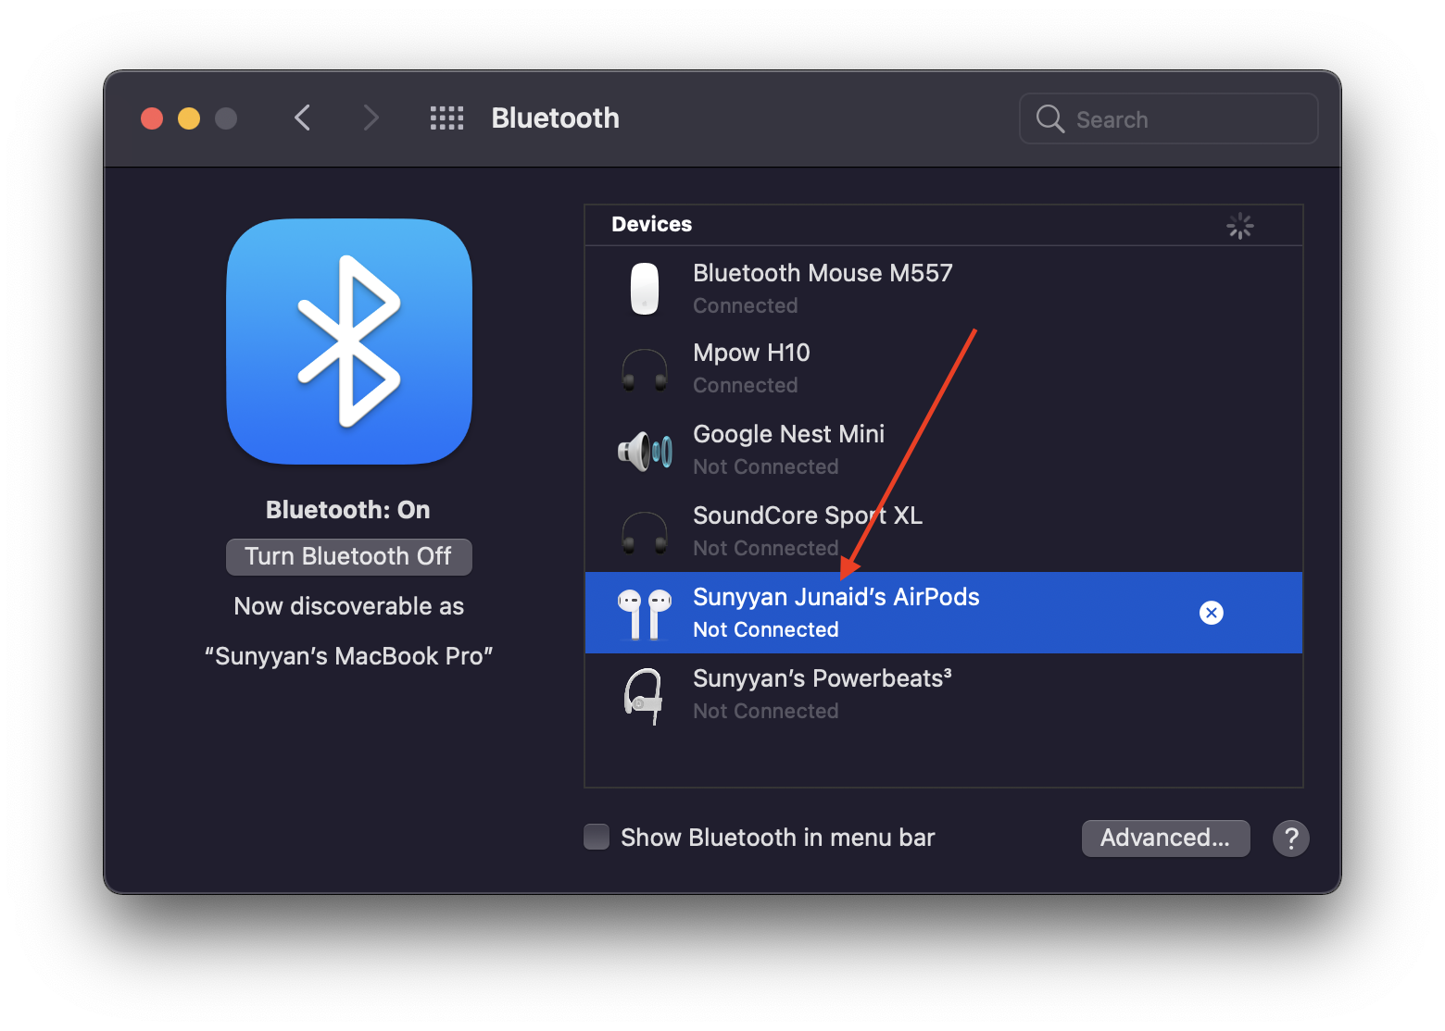Click the magnifying glass search icon
The image size is (1445, 1031).
[1050, 118]
